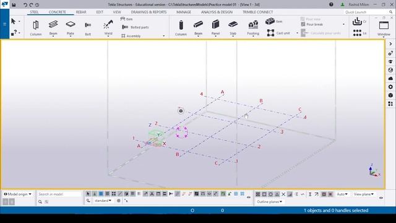
Task: Switch to the STEEL ribbon tab
Action: tap(35, 12)
